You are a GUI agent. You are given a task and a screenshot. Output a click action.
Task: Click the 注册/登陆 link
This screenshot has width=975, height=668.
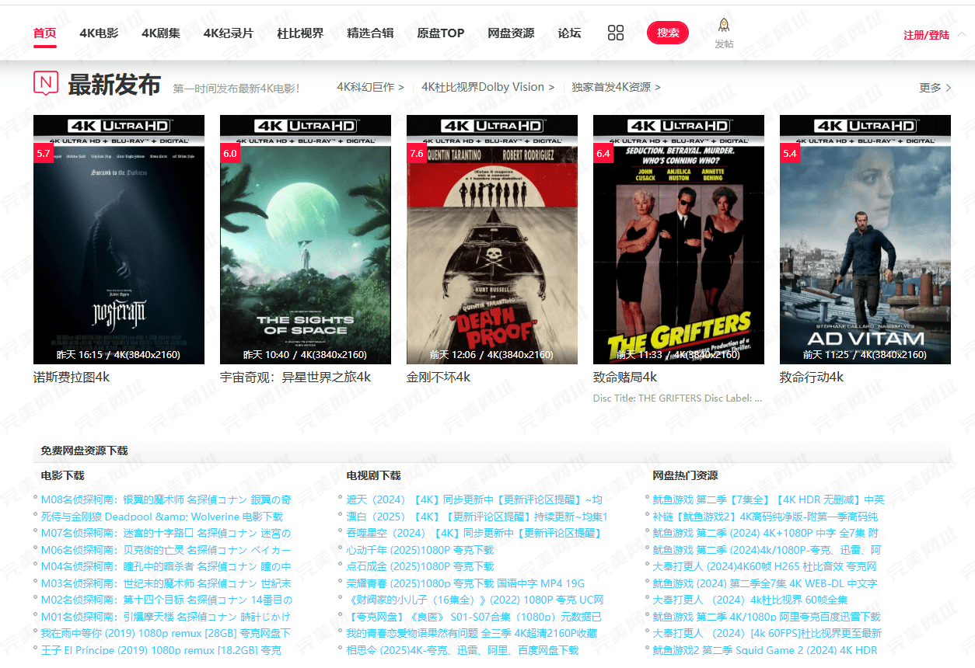(x=926, y=36)
